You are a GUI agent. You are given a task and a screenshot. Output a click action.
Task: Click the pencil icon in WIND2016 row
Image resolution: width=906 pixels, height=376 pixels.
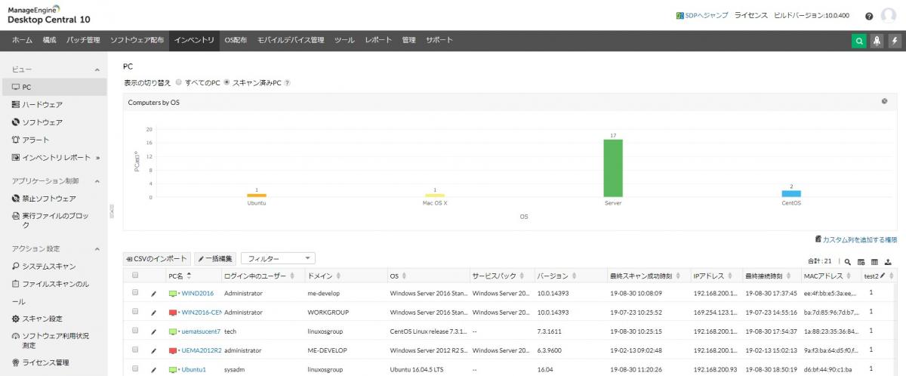coord(154,293)
